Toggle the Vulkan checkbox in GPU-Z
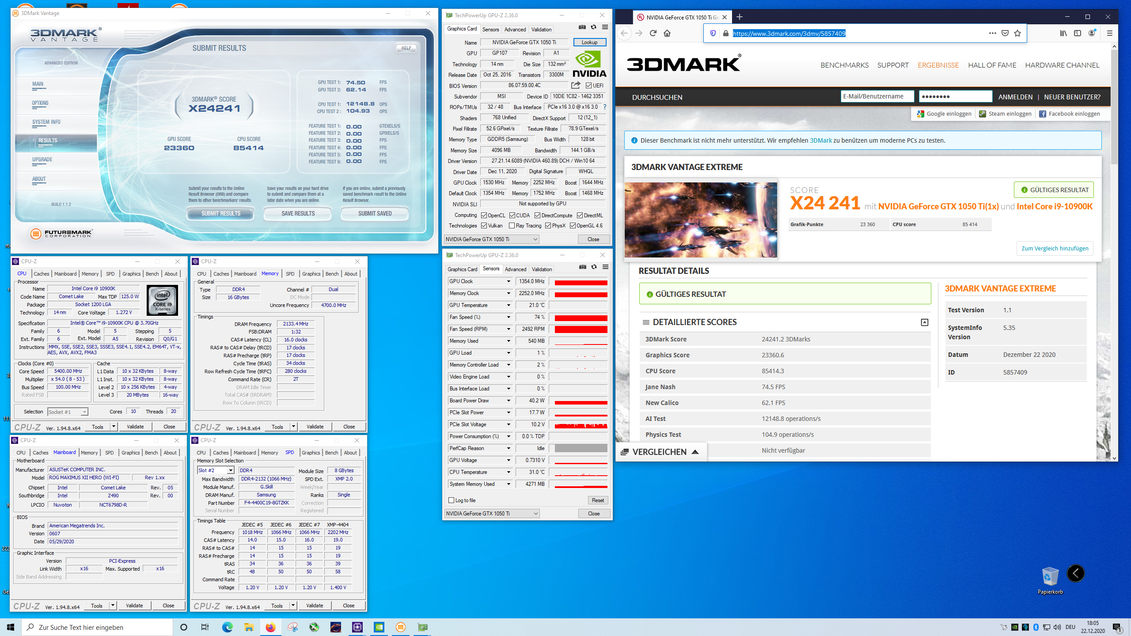The height and width of the screenshot is (636, 1131). pyautogui.click(x=484, y=226)
